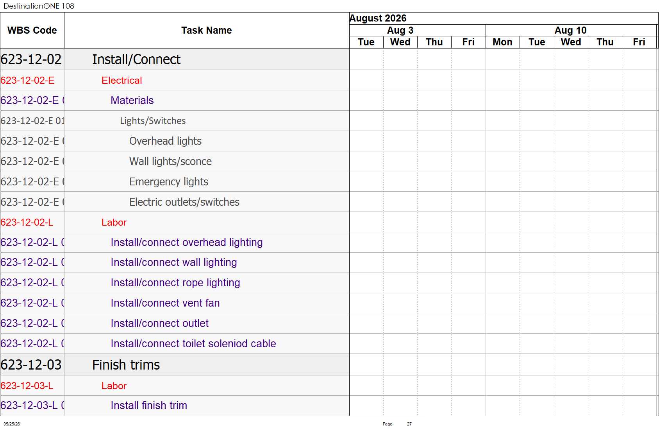Click the August 2026 month header

point(378,18)
